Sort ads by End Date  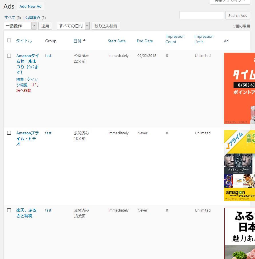[x=145, y=41]
